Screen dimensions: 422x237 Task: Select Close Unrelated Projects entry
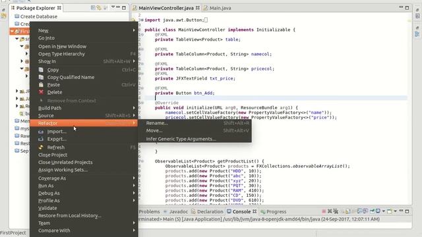click(84, 163)
